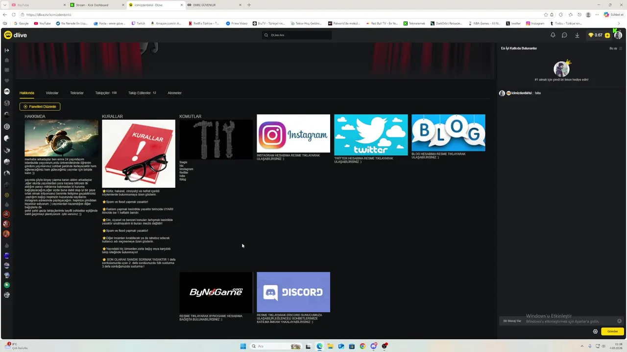Viewport: 627px width, 352px height.
Task: Select the Hakkında tab
Action: [x=27, y=93]
